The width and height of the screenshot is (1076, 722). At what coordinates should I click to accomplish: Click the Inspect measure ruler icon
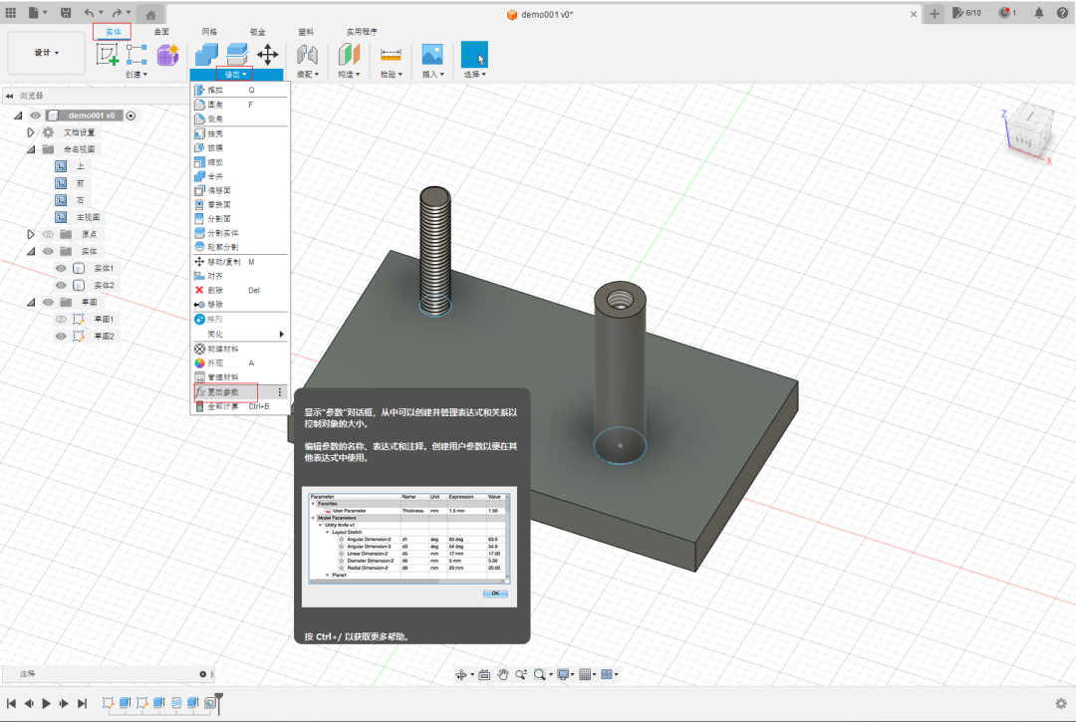click(391, 54)
